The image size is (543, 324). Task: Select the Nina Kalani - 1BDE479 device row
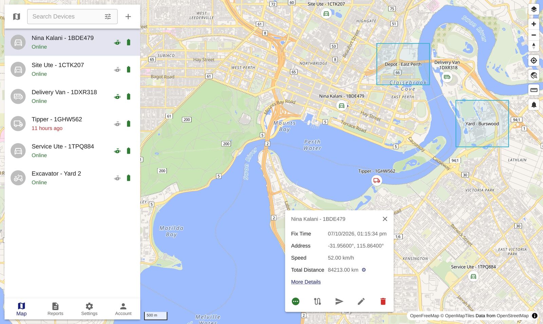tap(72, 42)
